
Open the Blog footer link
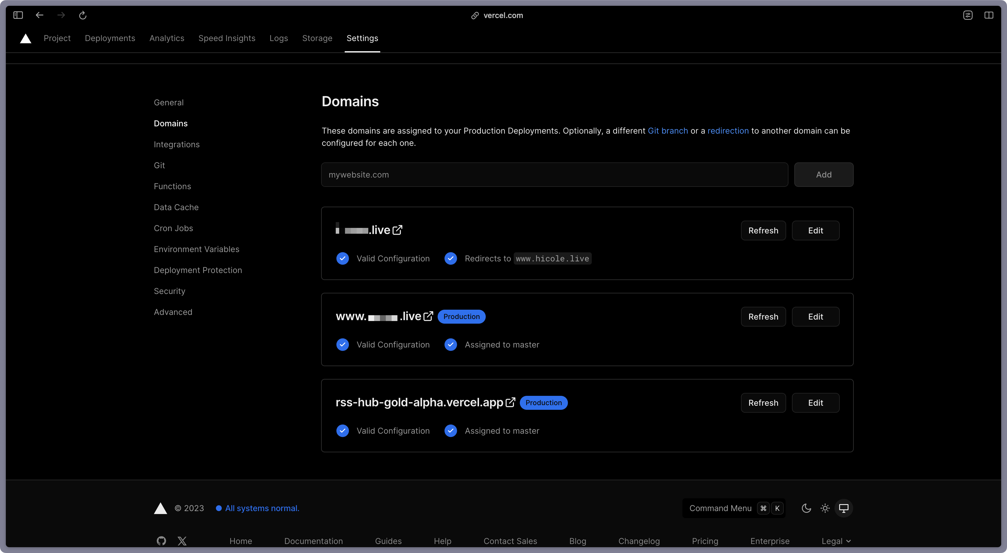coord(578,541)
